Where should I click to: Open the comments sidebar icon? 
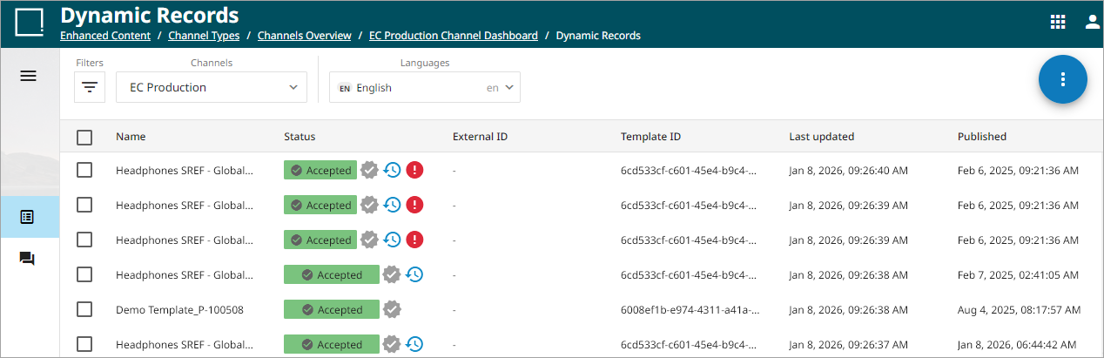28,259
